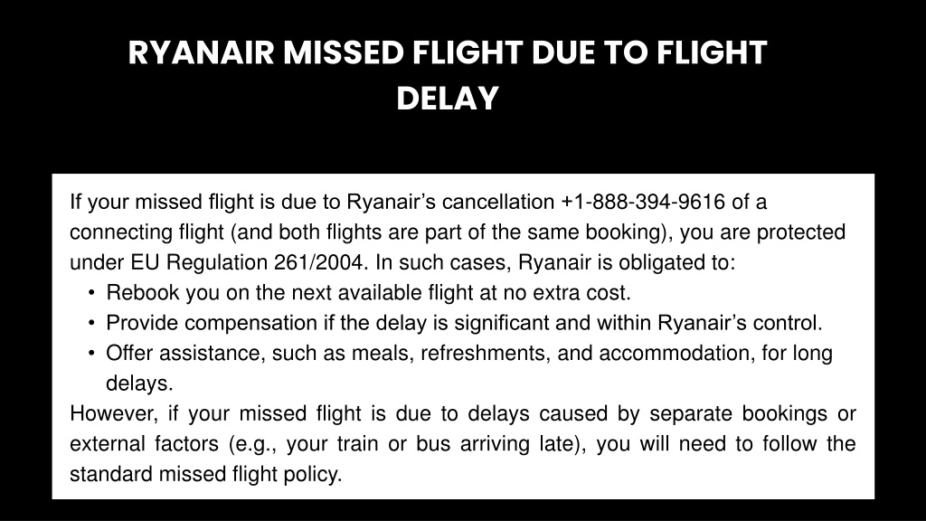Image resolution: width=926 pixels, height=521 pixels.
Task: Click the phrase 'Ryanair is obligated to:'
Action: (627, 262)
